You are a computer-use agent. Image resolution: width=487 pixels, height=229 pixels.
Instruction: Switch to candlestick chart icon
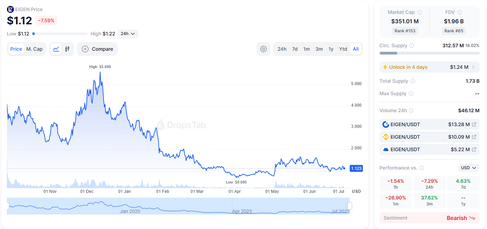click(67, 49)
